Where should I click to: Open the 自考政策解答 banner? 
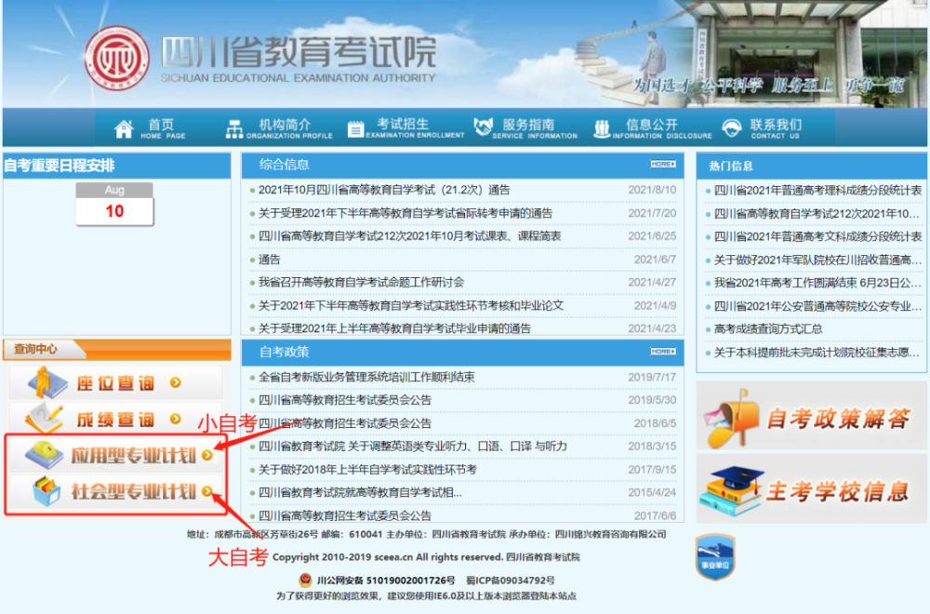(811, 417)
